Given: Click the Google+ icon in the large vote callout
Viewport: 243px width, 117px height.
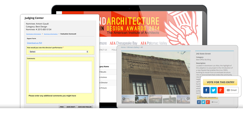Looking at the screenshot, I should coord(221,90).
